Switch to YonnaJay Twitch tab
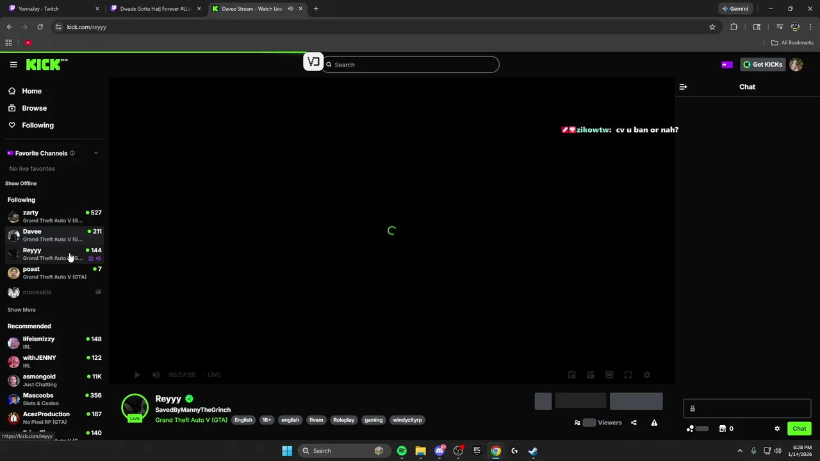Screen dimensions: 820x461 (54, 9)
